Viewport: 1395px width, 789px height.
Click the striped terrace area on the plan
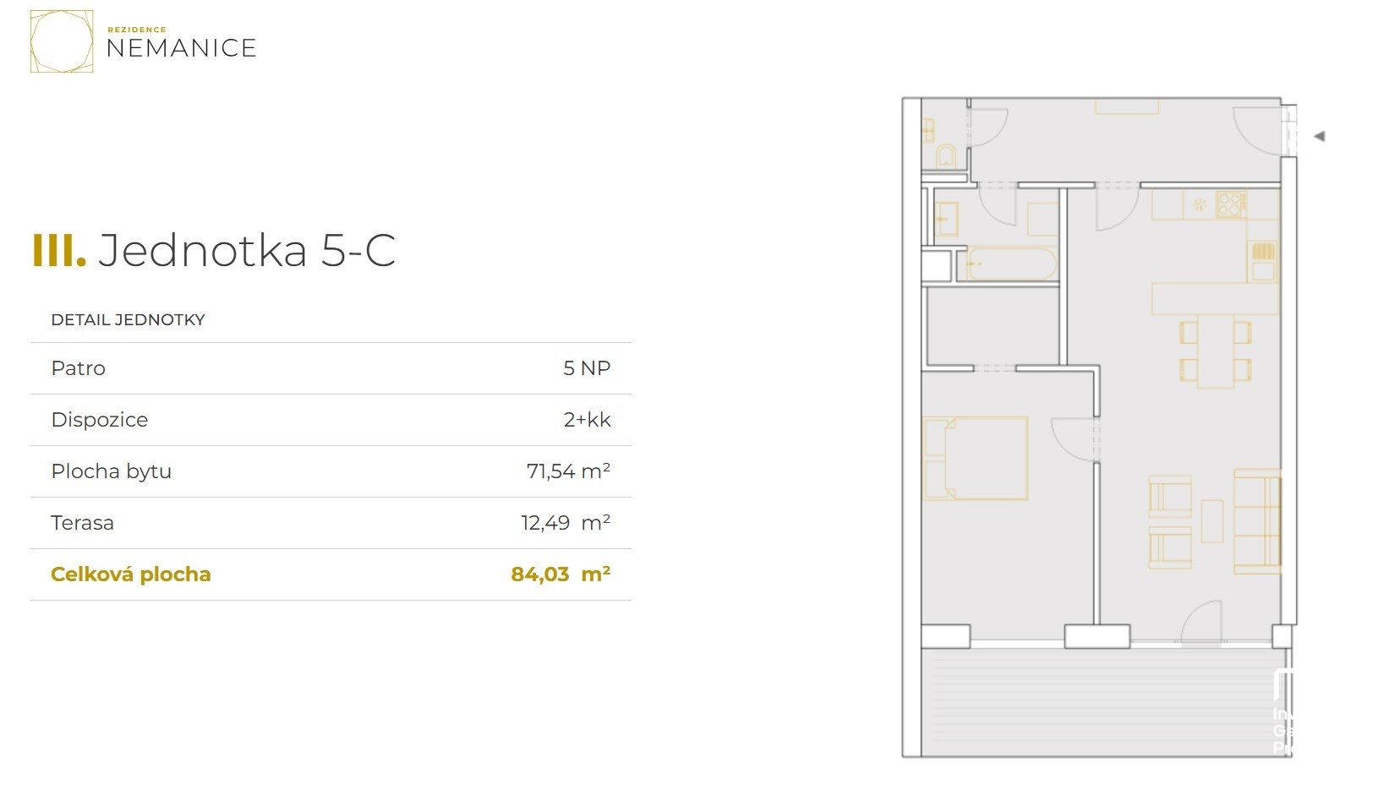1099,701
